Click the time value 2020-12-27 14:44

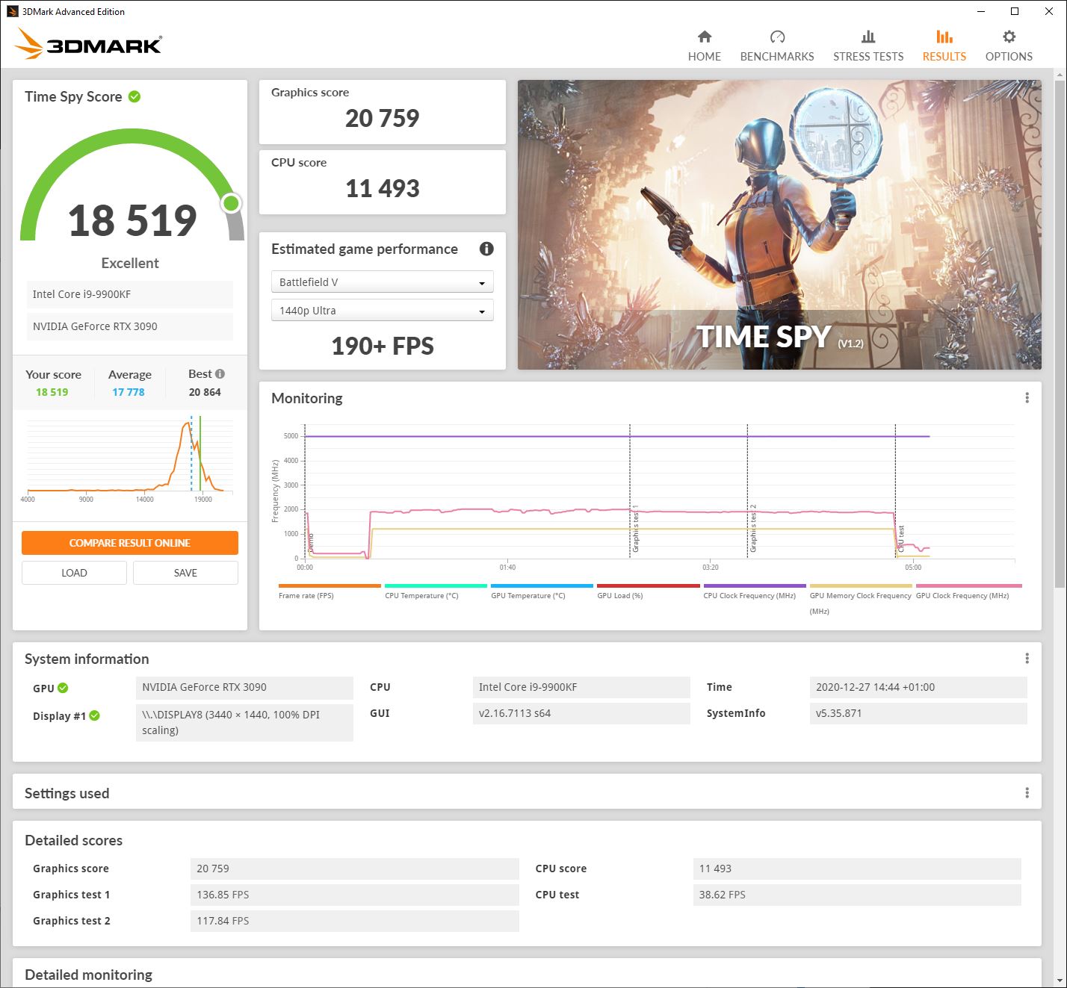click(918, 687)
